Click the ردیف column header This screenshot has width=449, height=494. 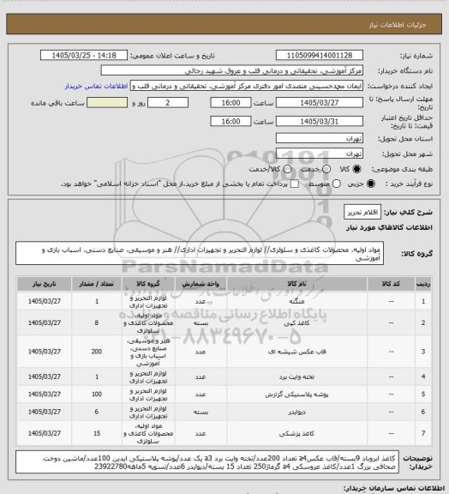pos(423,284)
